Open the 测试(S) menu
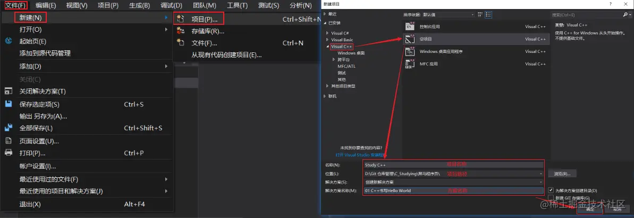This screenshot has height=218, width=634. pyautogui.click(x=268, y=5)
